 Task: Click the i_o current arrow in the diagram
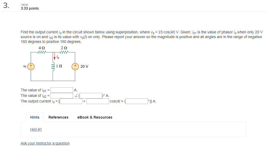point(55,57)
